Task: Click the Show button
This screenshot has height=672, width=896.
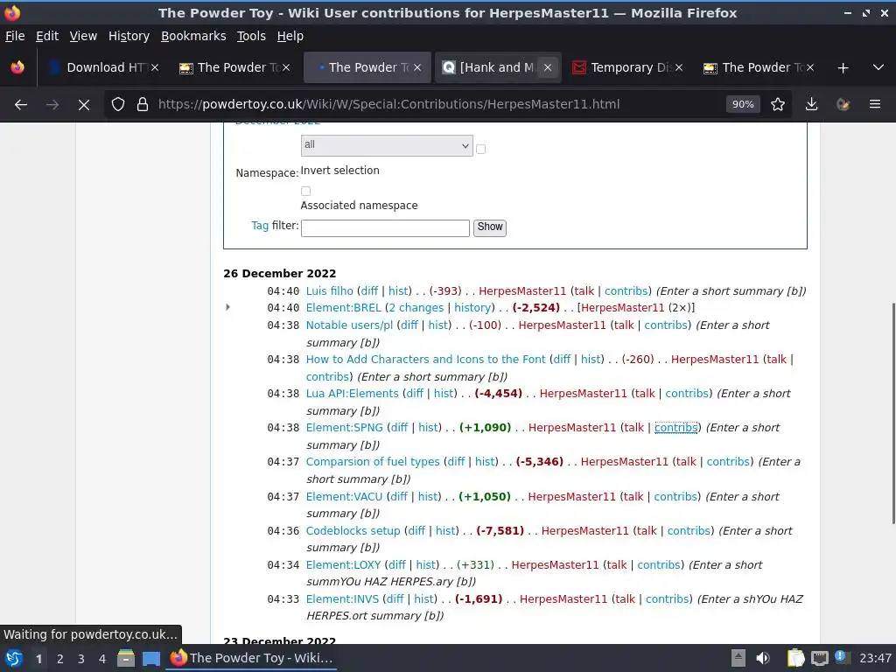Action: click(x=490, y=227)
